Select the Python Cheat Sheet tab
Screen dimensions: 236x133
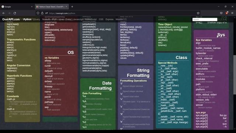tap(52, 7)
